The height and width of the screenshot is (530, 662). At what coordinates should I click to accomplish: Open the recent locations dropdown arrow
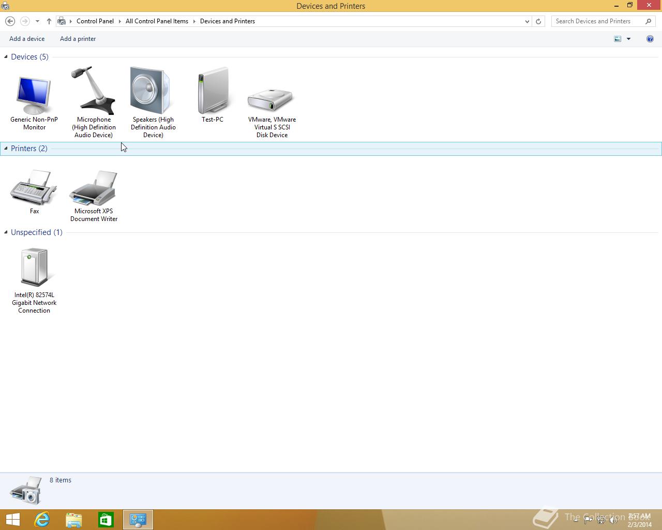37,21
